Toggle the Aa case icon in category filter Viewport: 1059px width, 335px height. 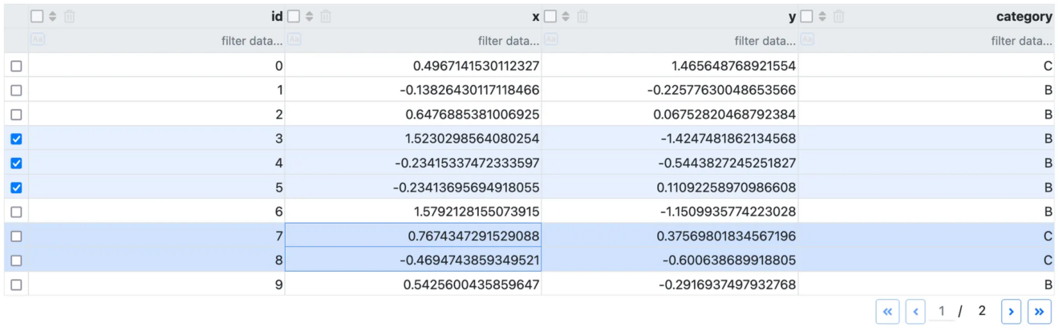point(807,39)
